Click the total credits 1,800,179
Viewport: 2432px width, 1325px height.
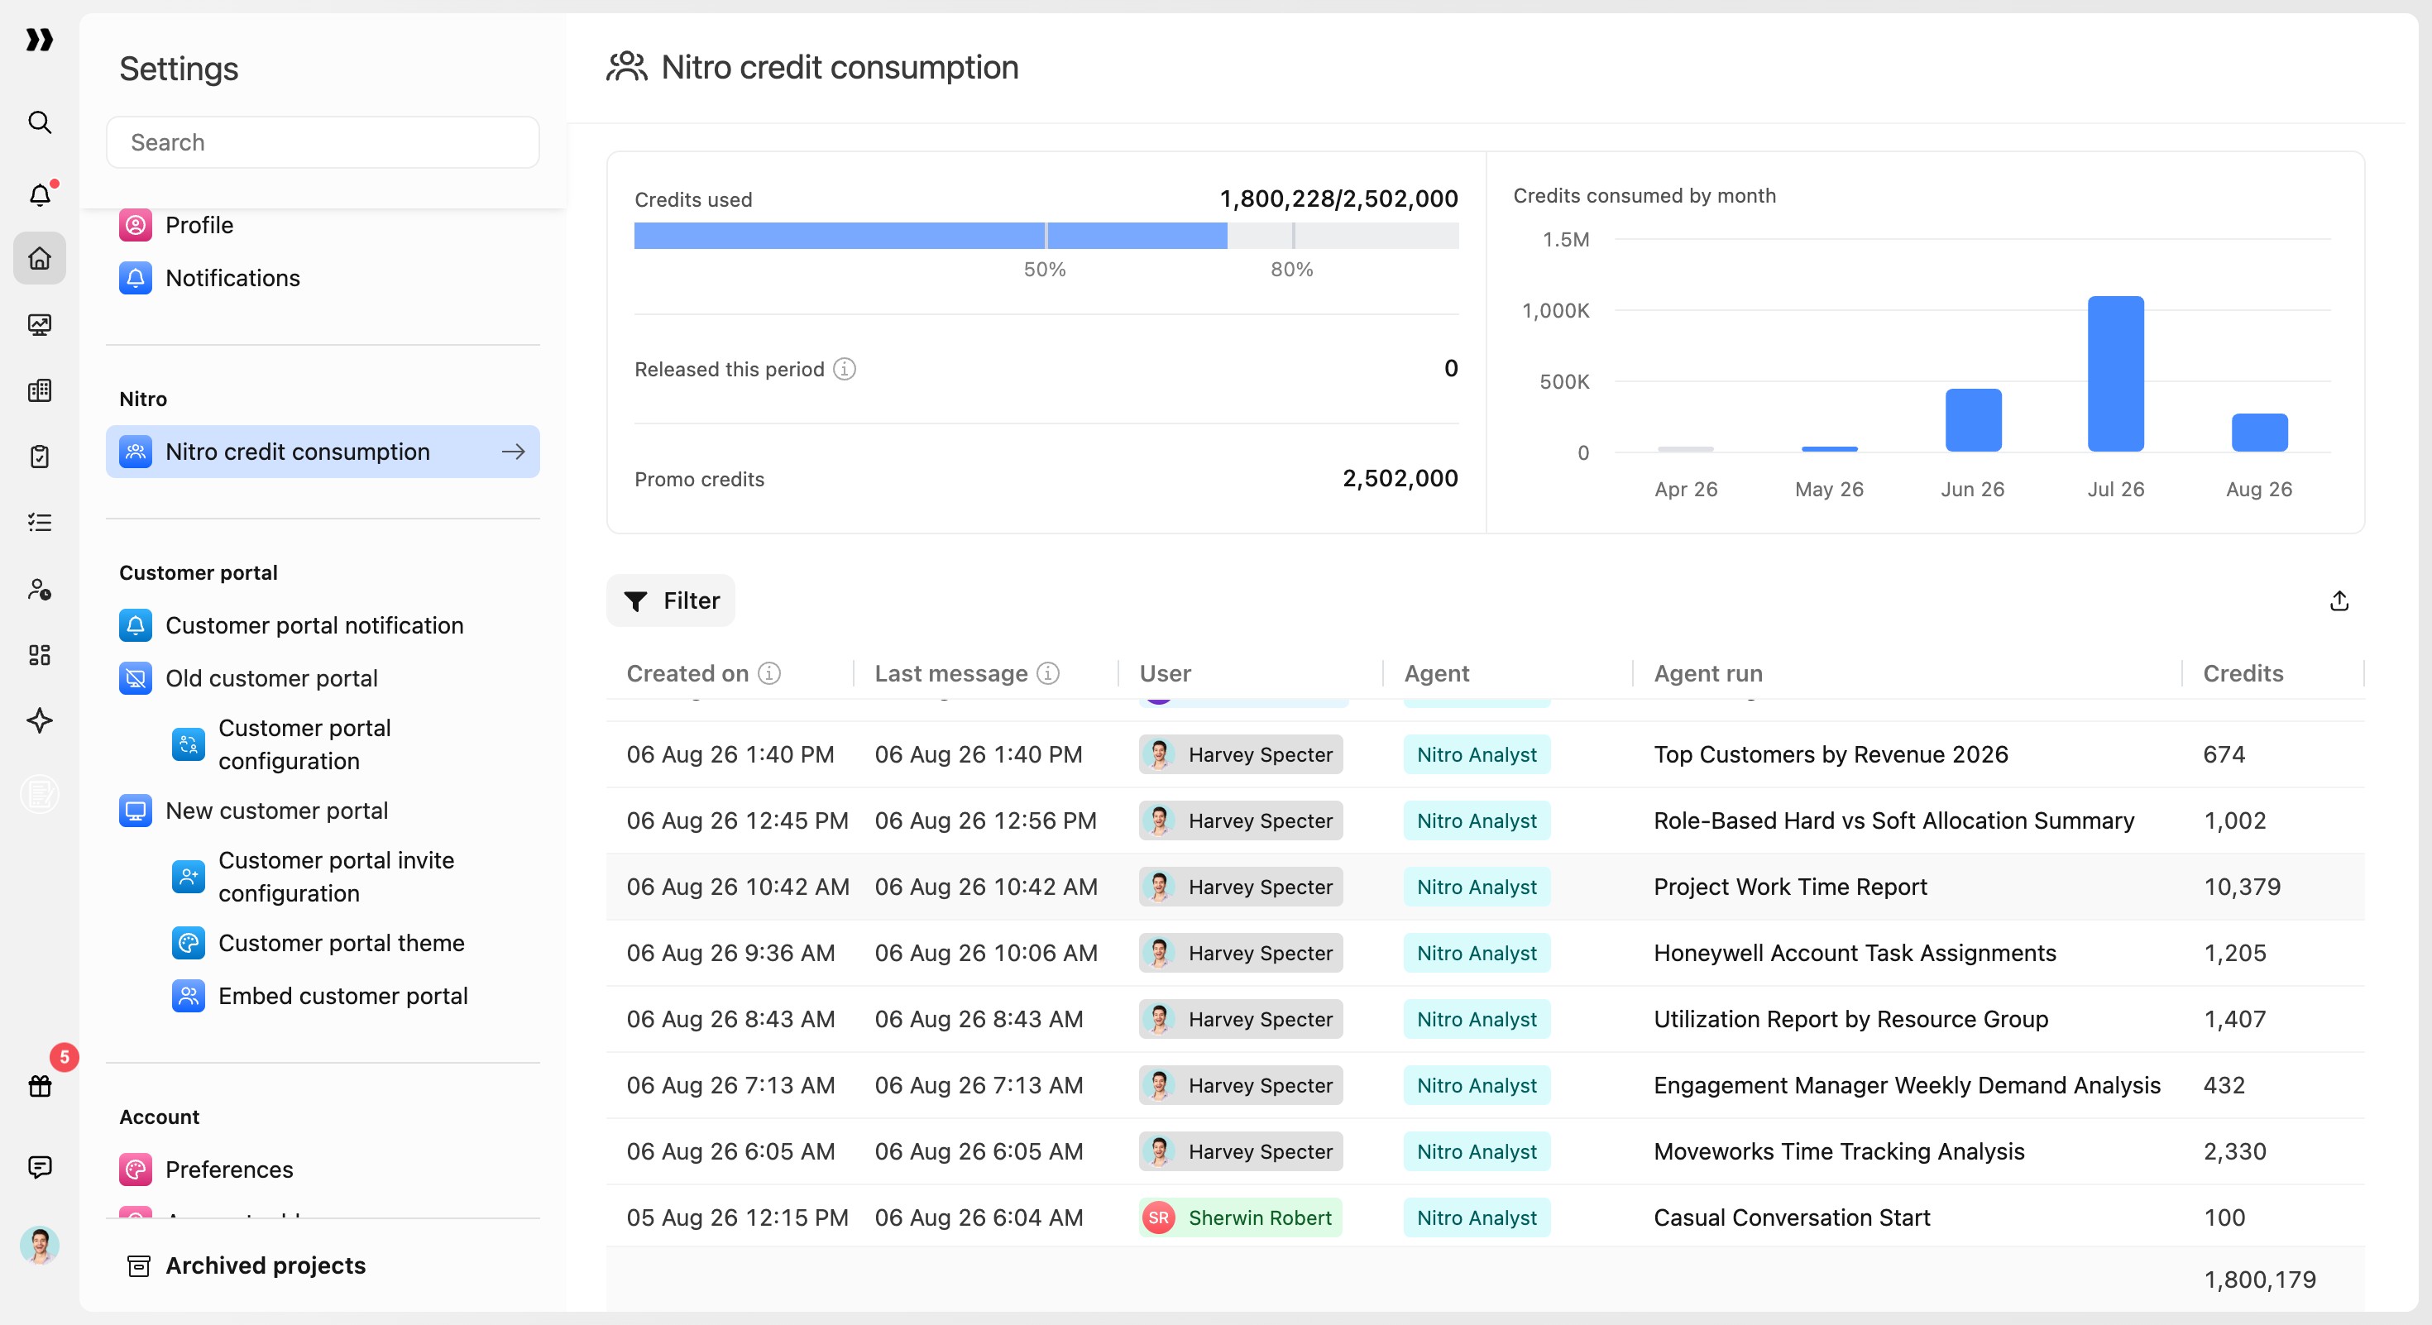[x=2259, y=1280]
